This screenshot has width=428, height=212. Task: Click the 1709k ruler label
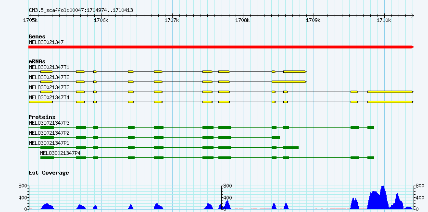pos(314,21)
